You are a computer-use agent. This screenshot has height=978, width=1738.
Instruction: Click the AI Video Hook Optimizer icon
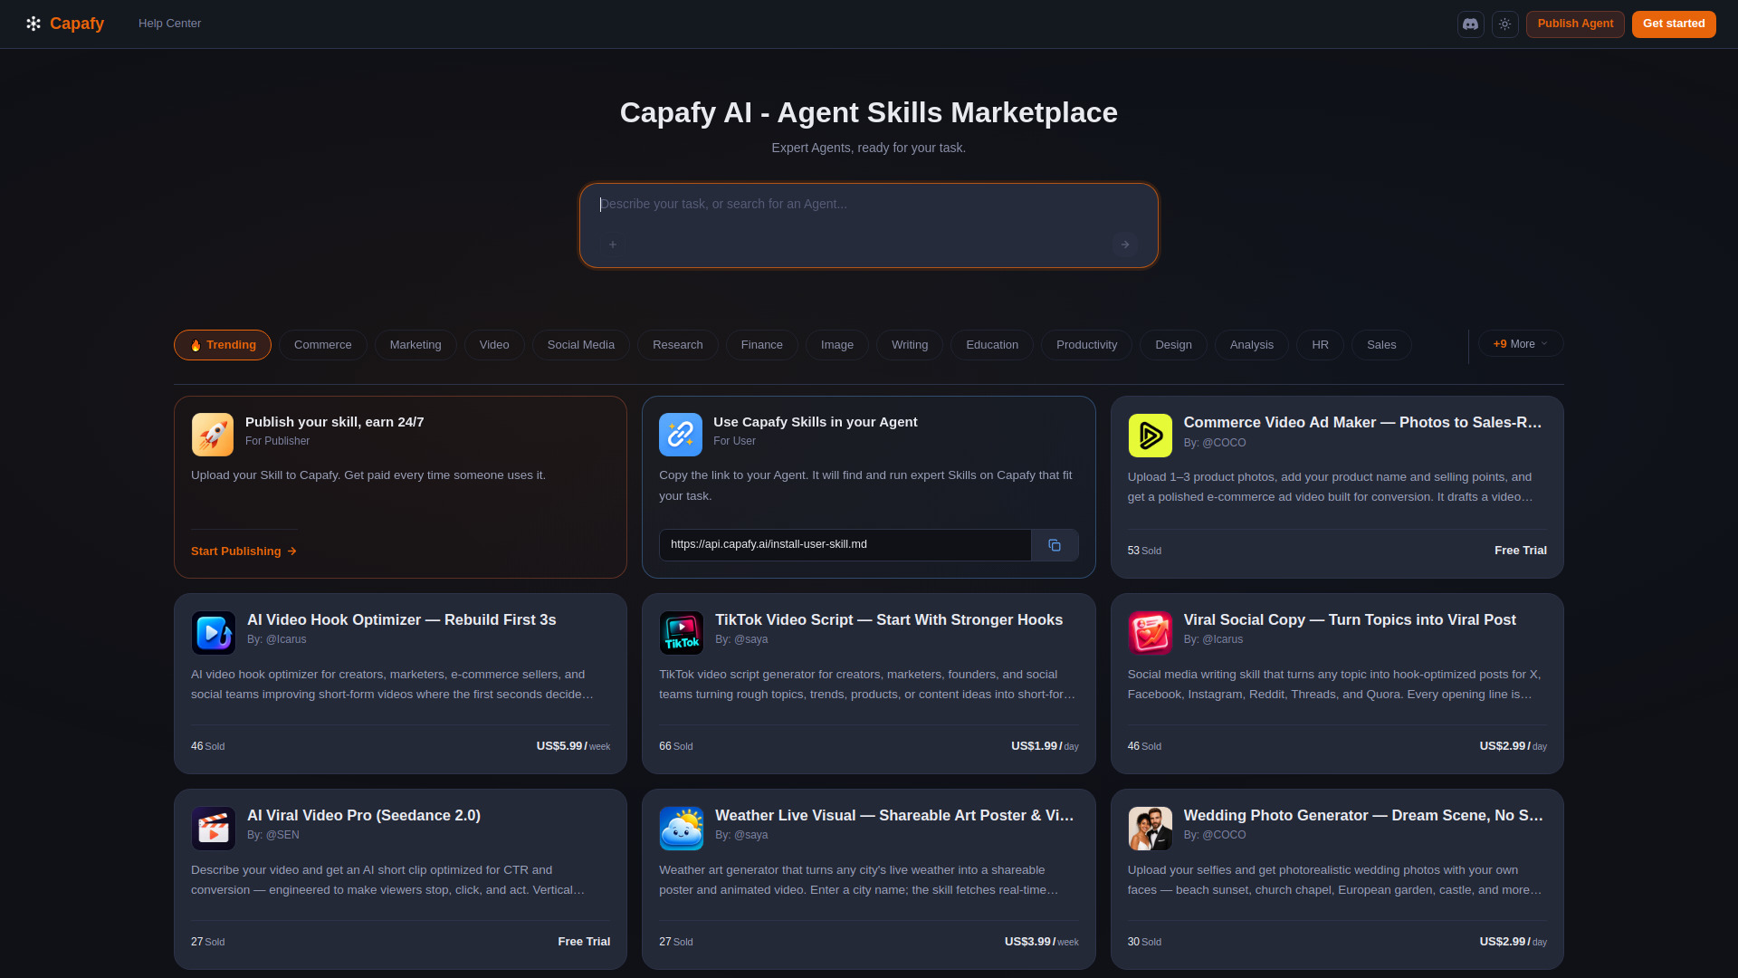(214, 633)
